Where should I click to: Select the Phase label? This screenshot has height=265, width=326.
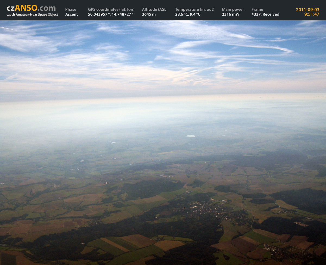click(71, 10)
